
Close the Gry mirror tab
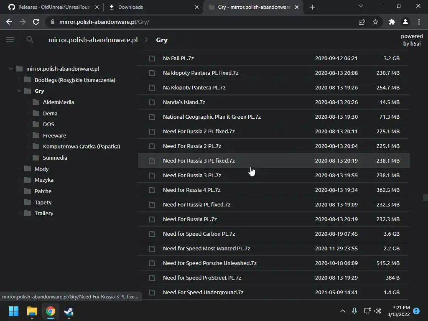click(x=297, y=7)
